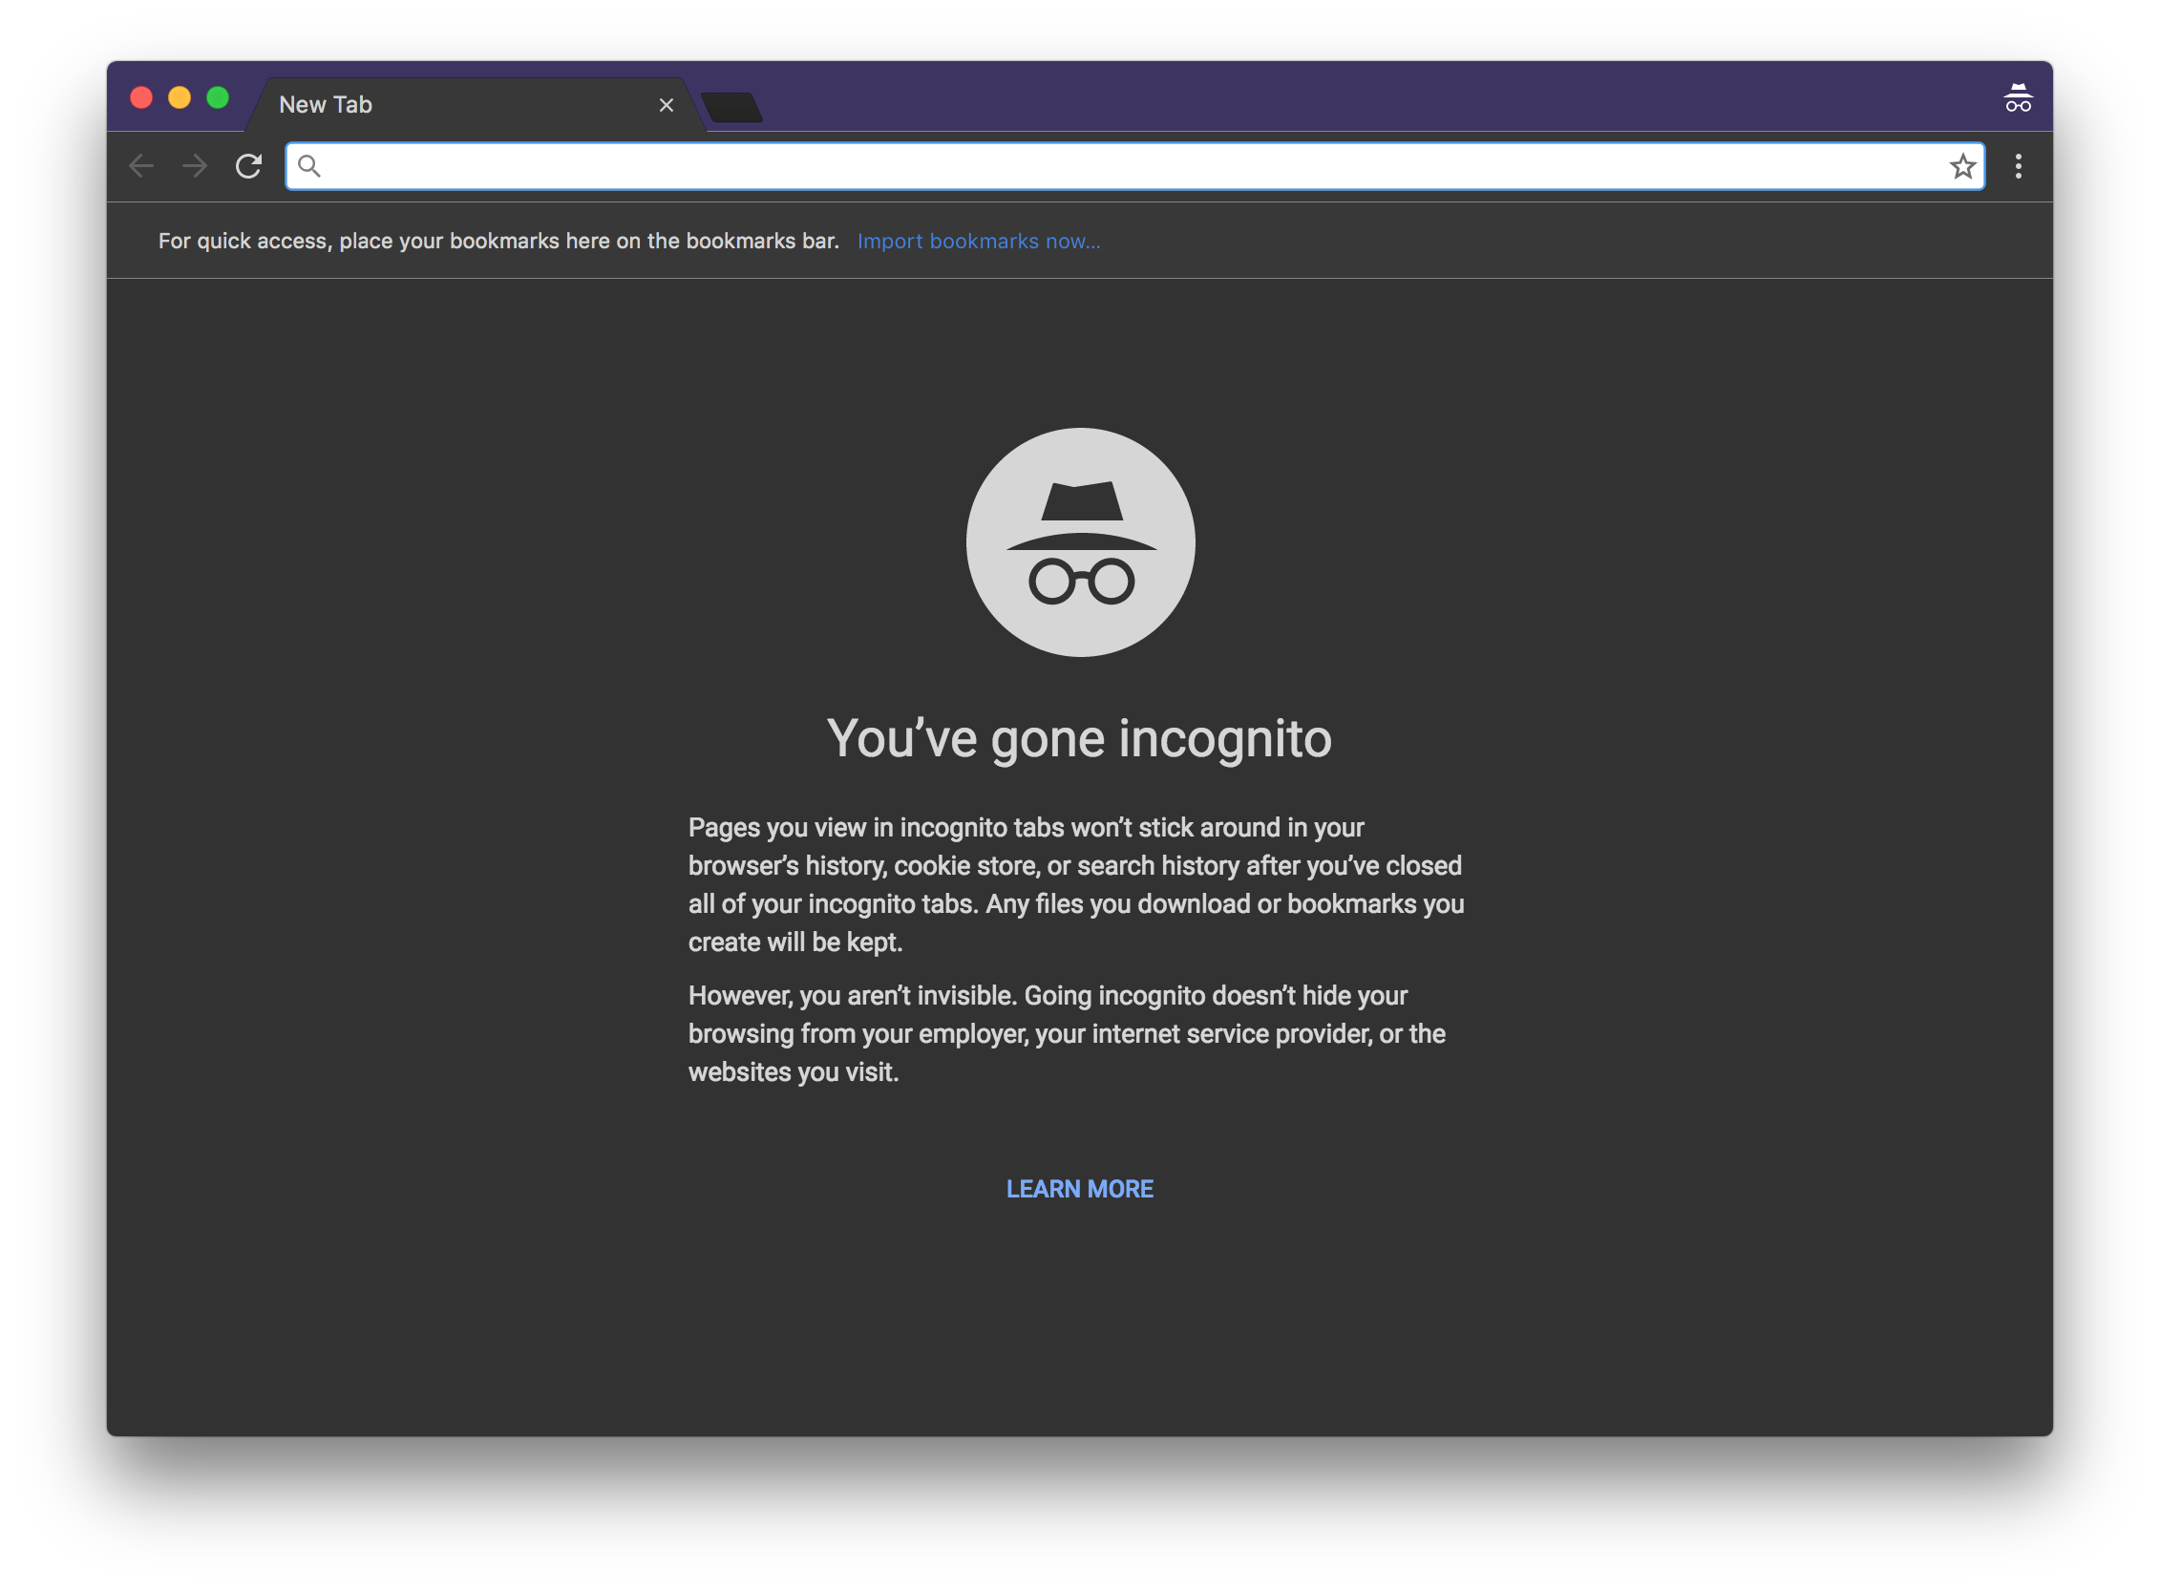2160x1589 pixels.
Task: Click the forward navigation arrow
Action: point(195,166)
